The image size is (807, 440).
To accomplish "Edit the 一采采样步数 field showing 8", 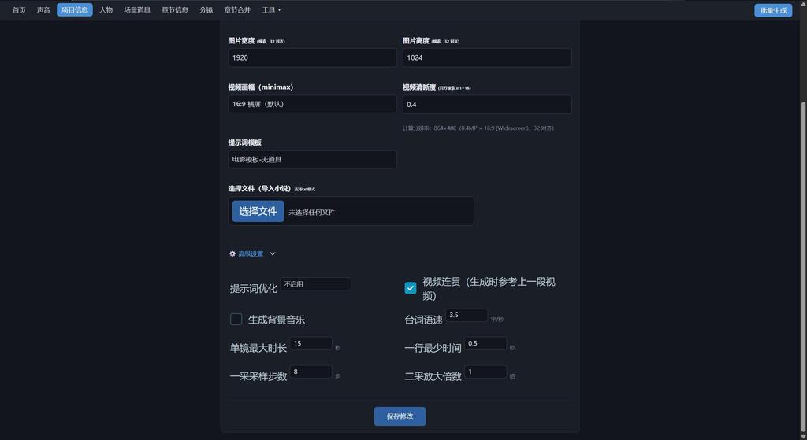I will [x=311, y=372].
